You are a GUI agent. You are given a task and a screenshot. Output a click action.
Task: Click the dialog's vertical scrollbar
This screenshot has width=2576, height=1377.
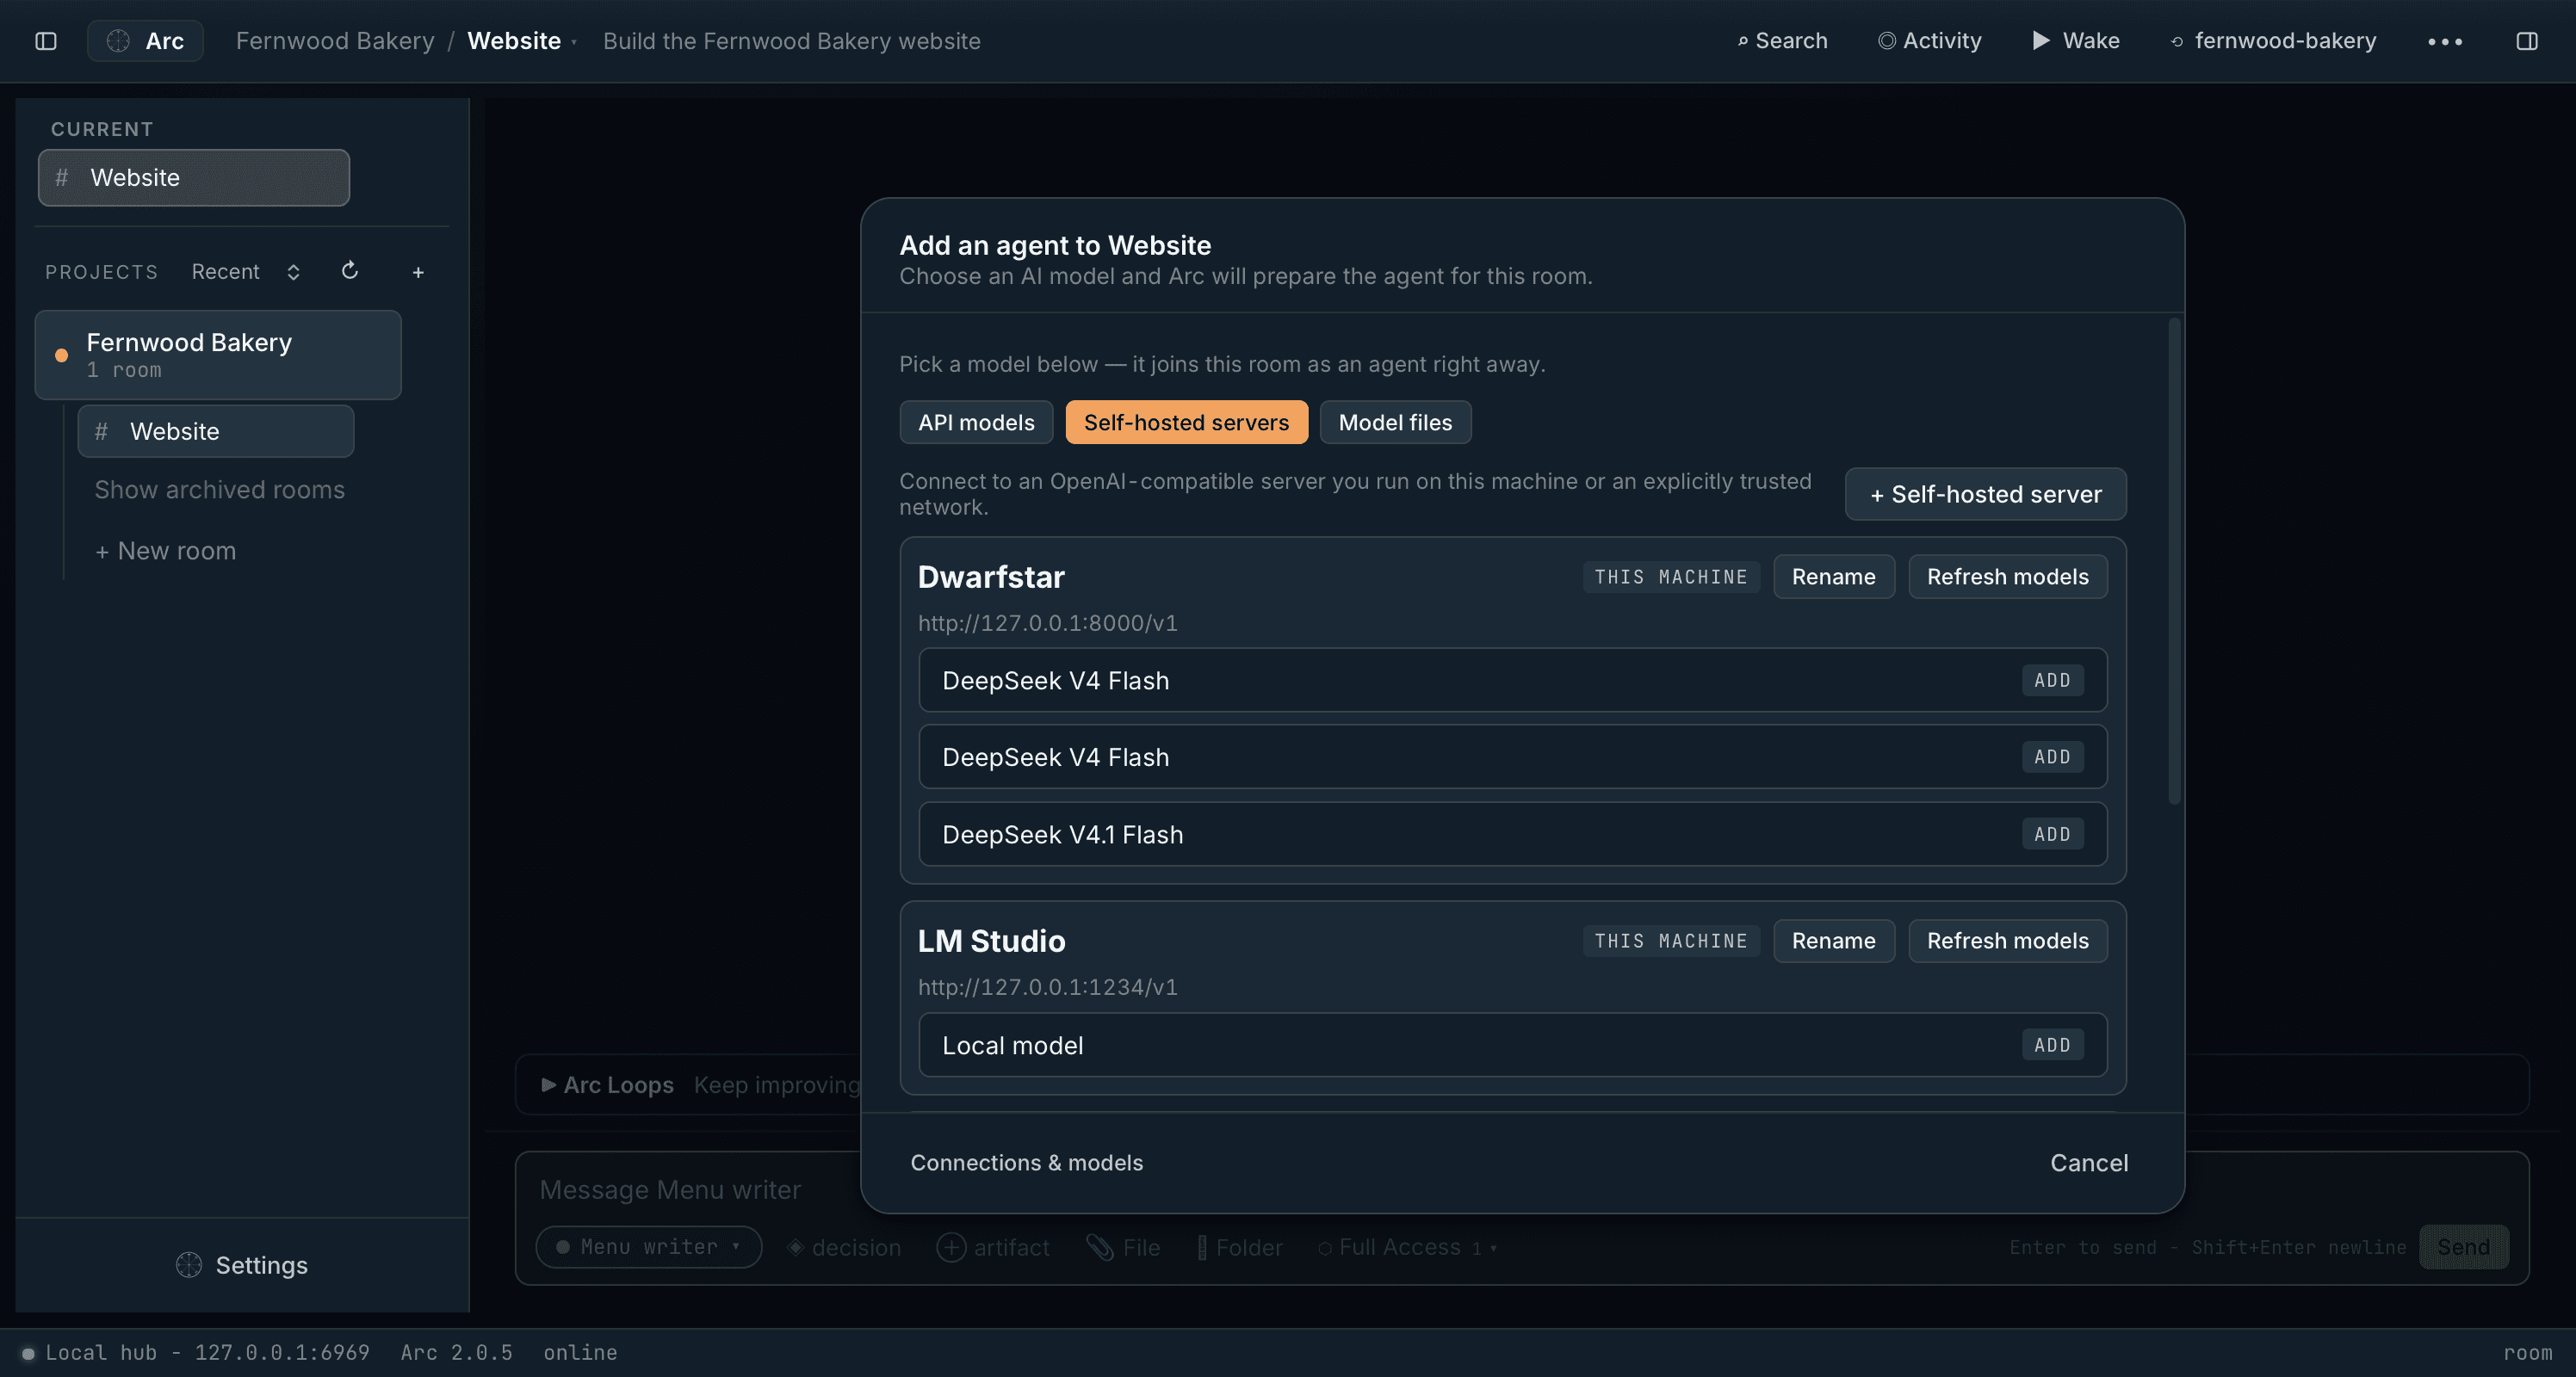point(2173,560)
